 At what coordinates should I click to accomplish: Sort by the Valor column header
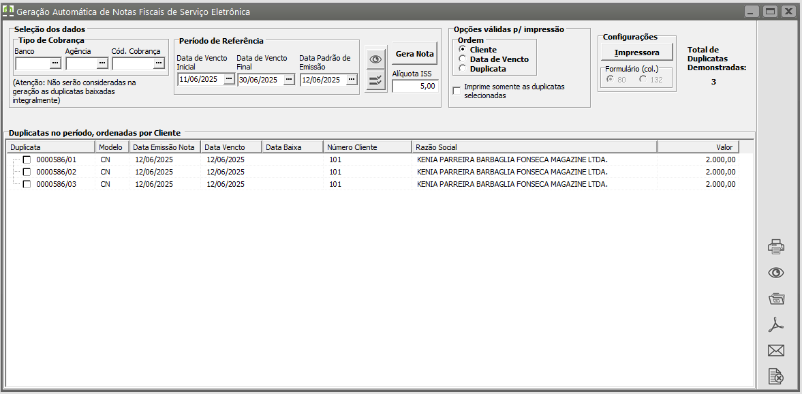pyautogui.click(x=698, y=147)
